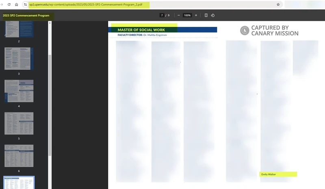Go to browser home page
This screenshot has height=189, width=325.
(x=16, y=4)
